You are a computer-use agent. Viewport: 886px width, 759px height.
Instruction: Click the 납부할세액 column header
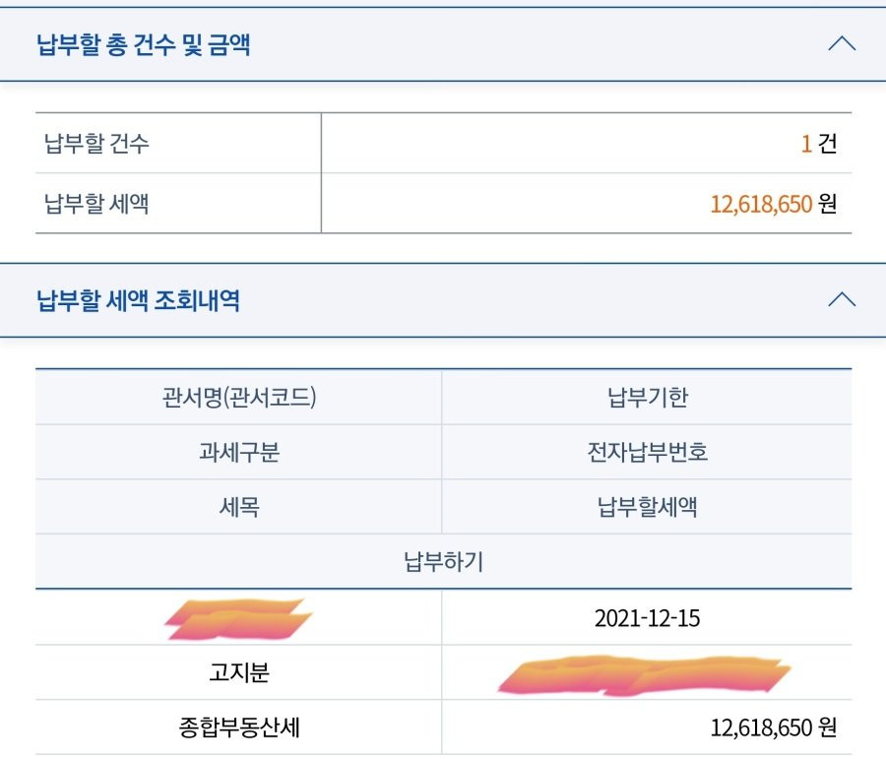click(647, 508)
